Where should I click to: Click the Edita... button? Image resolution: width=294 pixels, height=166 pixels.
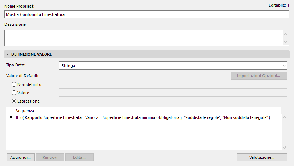coord(79,157)
